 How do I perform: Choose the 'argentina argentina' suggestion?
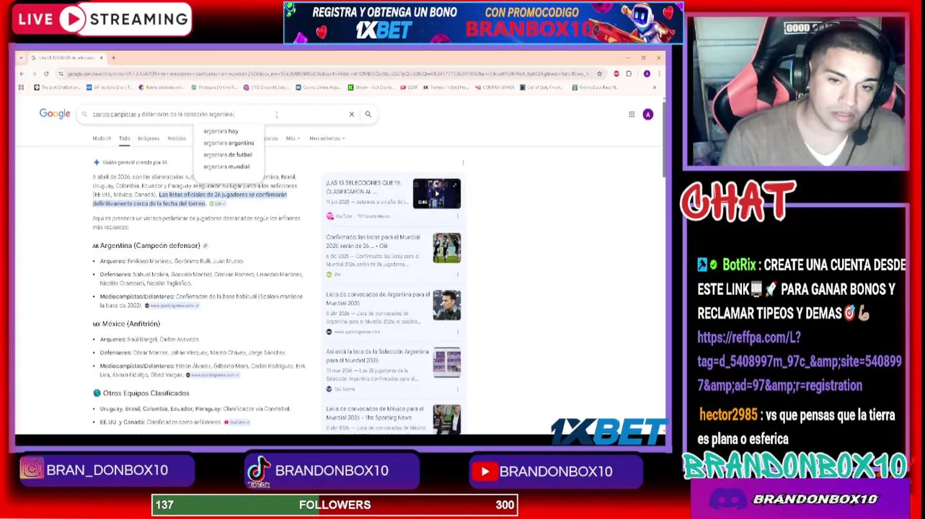(229, 143)
